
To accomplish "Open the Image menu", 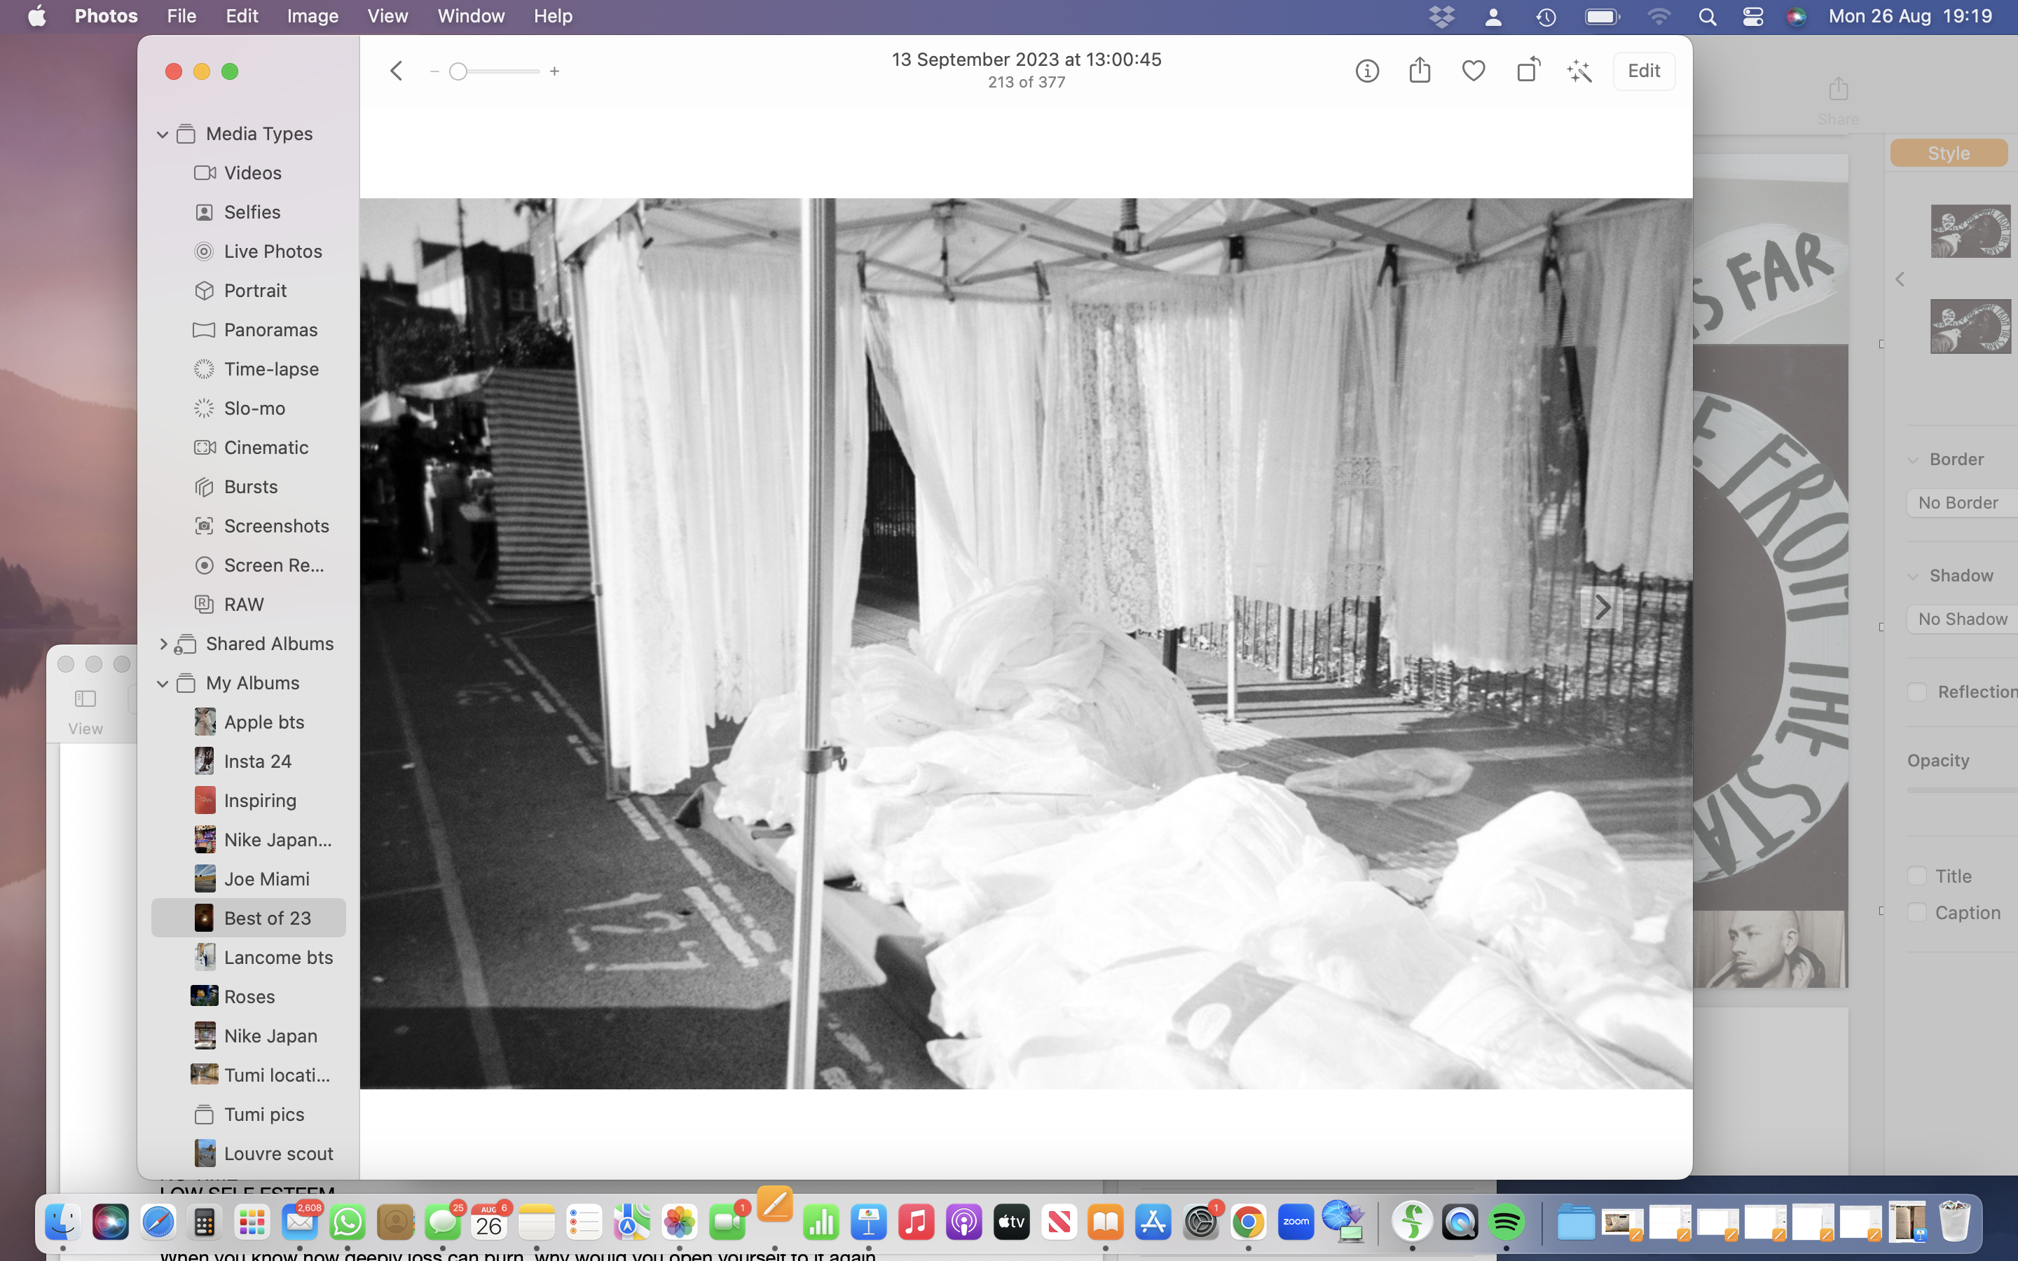I will click(312, 16).
